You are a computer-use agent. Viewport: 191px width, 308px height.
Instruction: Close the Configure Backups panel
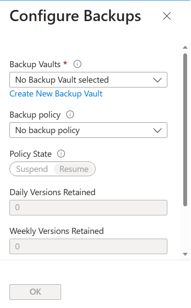coord(167,16)
